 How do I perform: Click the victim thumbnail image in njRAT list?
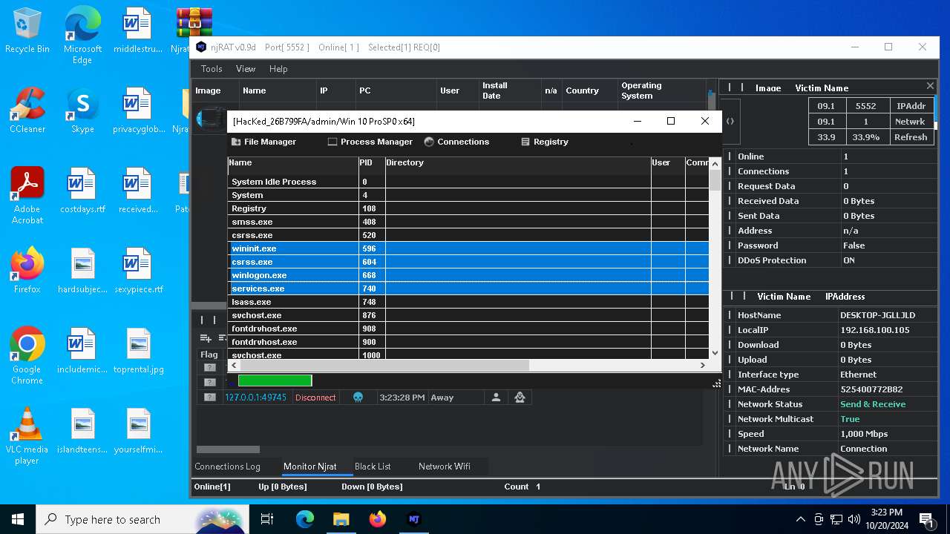pyautogui.click(x=212, y=117)
